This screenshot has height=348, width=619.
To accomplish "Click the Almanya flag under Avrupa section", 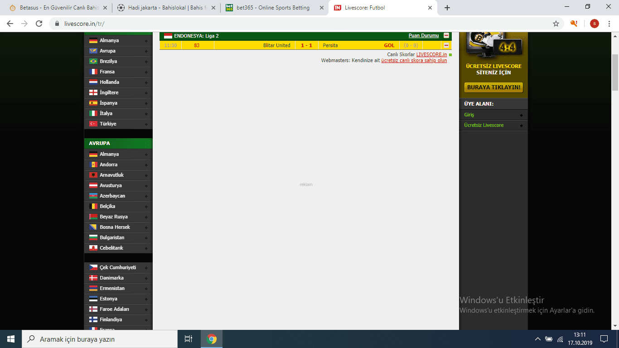I will click(93, 154).
